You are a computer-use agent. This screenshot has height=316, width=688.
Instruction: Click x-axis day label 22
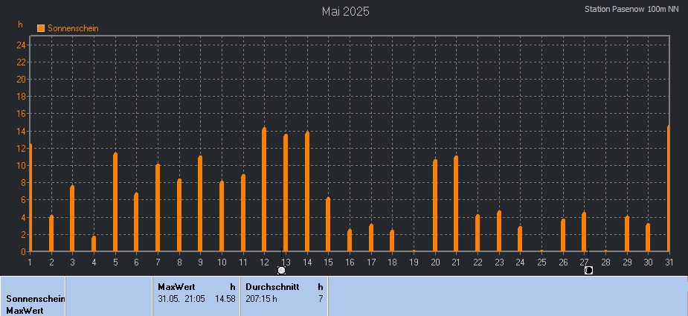[x=478, y=262]
